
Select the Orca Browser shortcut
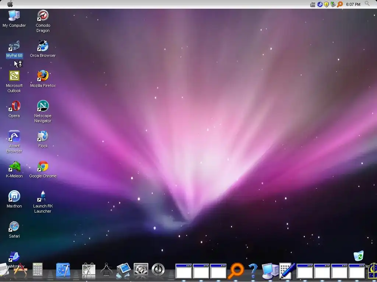(x=43, y=46)
